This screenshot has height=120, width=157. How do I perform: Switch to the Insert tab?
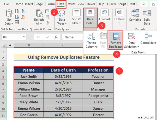pyautogui.click(x=29, y=4)
